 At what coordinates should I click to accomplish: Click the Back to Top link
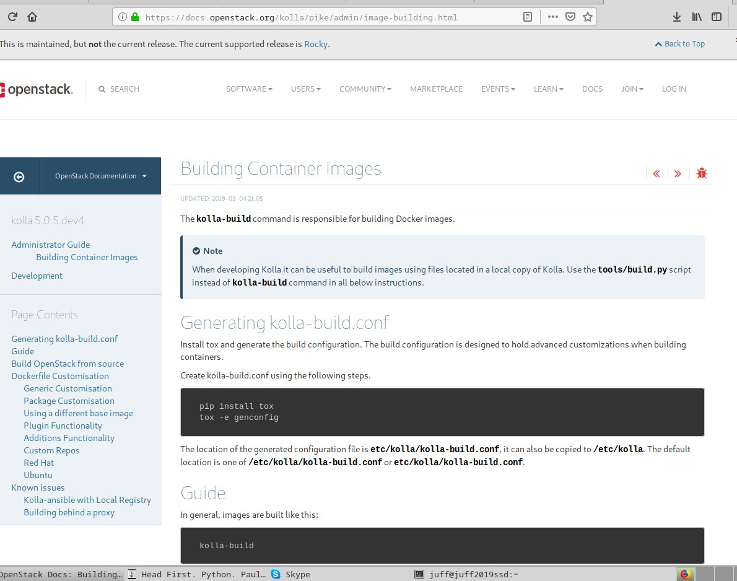click(679, 44)
